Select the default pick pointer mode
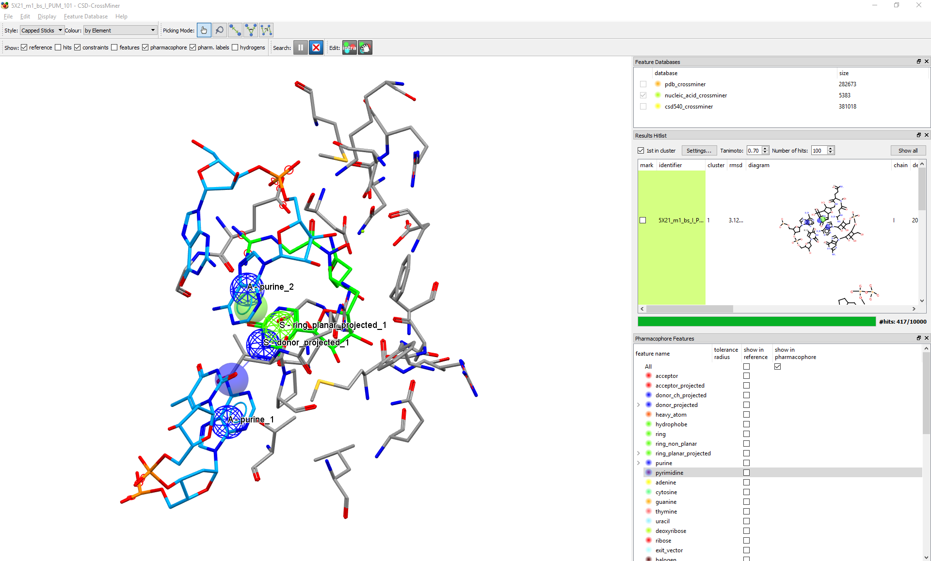931x561 pixels. click(204, 31)
